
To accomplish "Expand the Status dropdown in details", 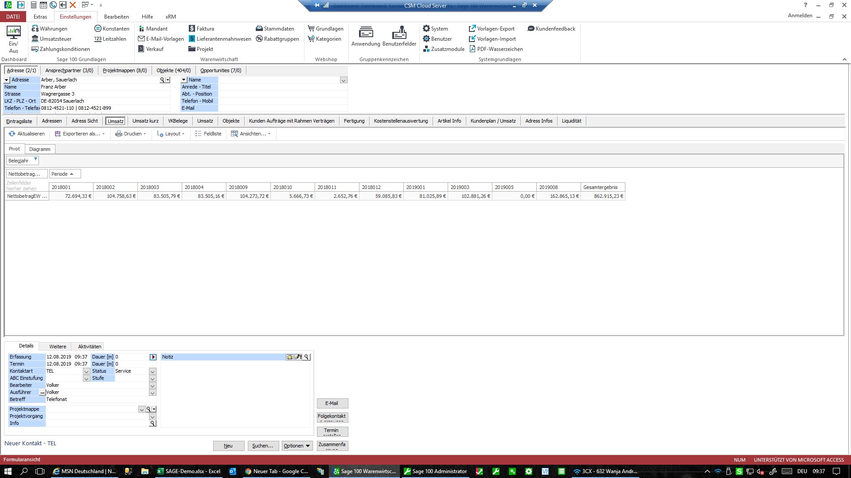I will coord(152,371).
